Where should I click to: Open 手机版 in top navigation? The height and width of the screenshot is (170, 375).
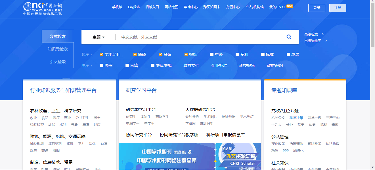coord(117,7)
